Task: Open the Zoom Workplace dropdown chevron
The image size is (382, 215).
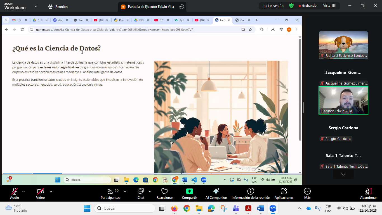Action: click(36, 6)
